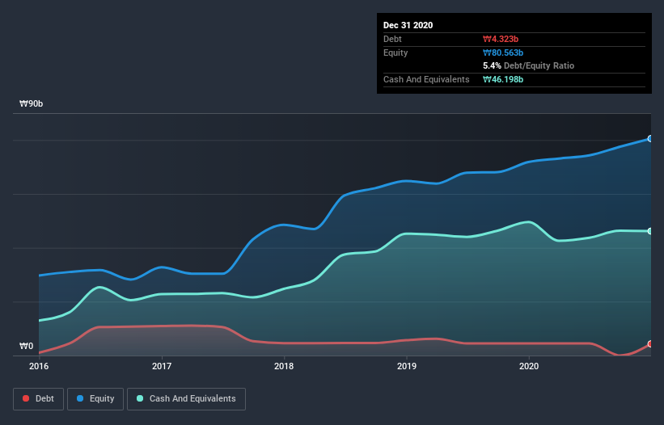Viewport: 664px width, 425px height.
Task: Click the Equity endpoint marker at Dec 2020
Action: [650, 139]
